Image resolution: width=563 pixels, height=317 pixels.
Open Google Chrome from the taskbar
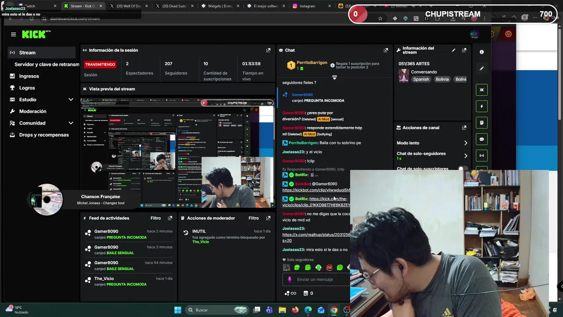pyautogui.click(x=334, y=310)
